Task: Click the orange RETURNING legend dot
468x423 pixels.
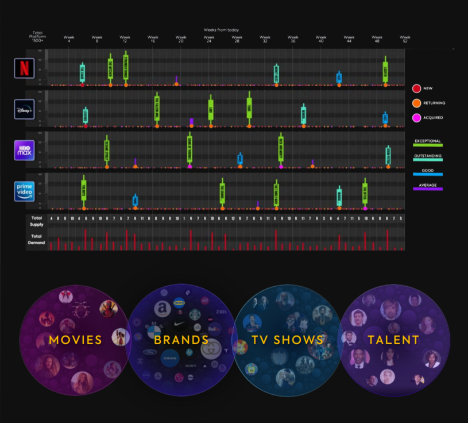Action: [x=416, y=103]
